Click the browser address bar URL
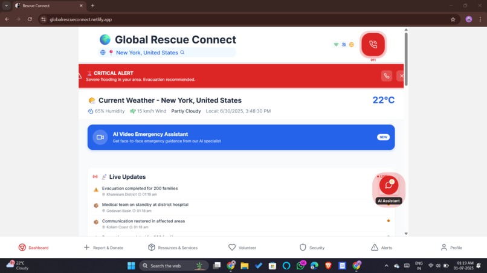 [81, 19]
